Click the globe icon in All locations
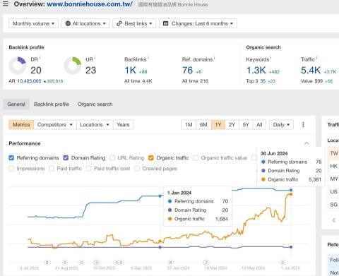This screenshot has height=276, width=339. click(68, 23)
